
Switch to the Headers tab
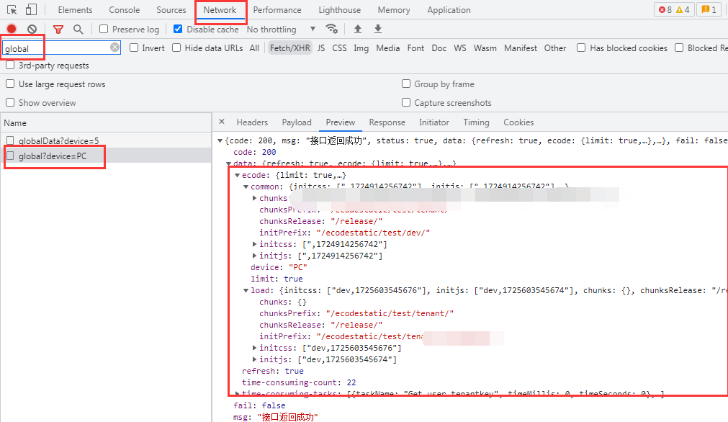(252, 122)
